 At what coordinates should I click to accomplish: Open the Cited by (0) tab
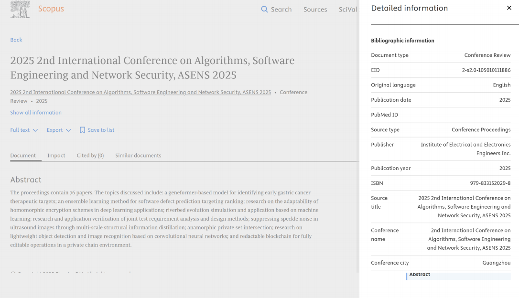click(90, 155)
